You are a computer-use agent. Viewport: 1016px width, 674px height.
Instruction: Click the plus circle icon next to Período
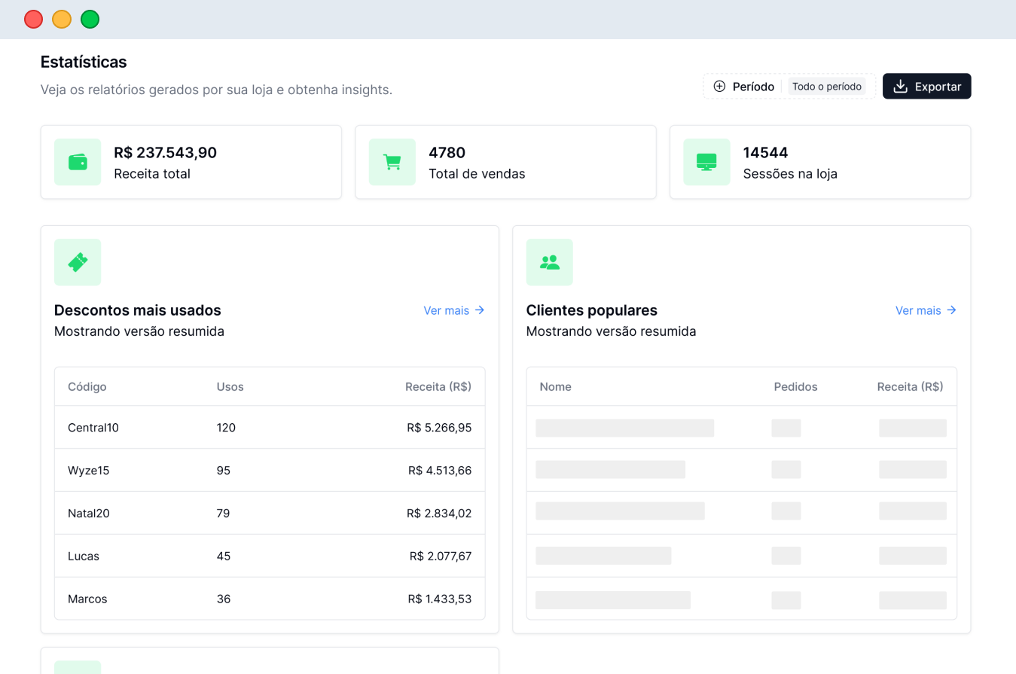click(x=719, y=87)
